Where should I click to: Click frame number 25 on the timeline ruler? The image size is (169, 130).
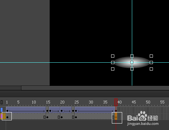pos(76,102)
